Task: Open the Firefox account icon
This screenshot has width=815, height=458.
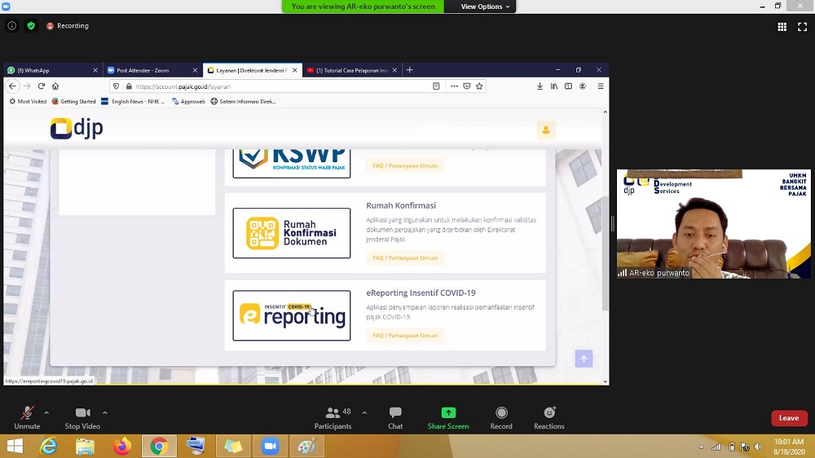Action: pos(583,86)
